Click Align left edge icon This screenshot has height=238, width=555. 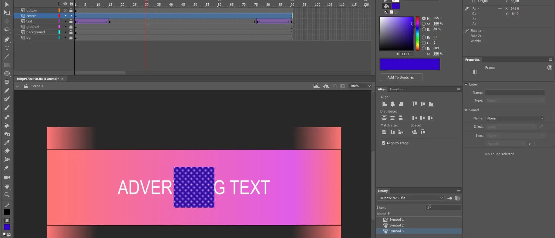coord(384,104)
